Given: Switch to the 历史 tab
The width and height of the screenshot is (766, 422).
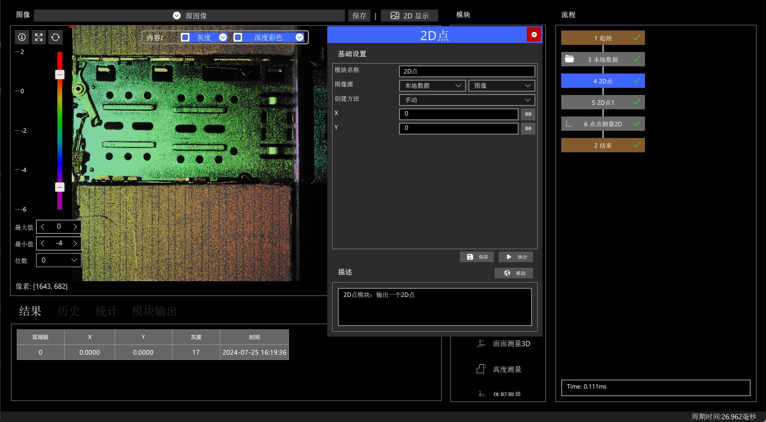Looking at the screenshot, I should tap(68, 311).
